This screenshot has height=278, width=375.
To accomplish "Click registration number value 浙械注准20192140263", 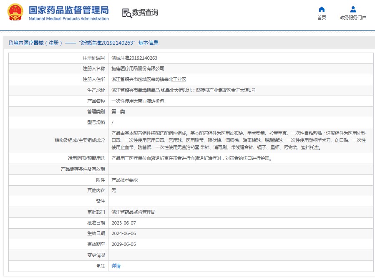I will 134,58.
